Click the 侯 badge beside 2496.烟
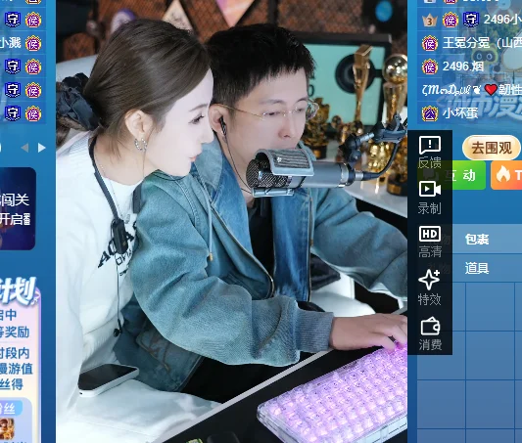This screenshot has height=443, width=522. tap(430, 66)
